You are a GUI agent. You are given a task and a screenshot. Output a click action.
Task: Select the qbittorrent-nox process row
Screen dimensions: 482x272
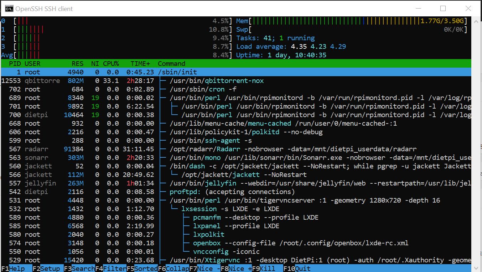coord(236,81)
